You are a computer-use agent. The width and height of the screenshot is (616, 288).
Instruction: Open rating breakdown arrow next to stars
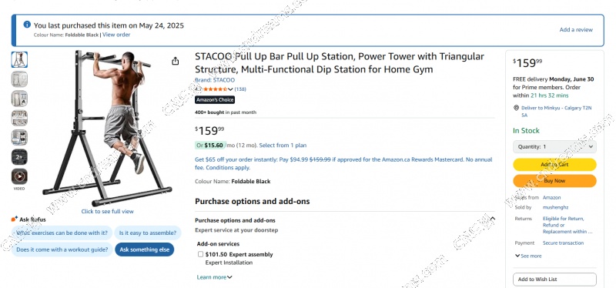pos(230,89)
